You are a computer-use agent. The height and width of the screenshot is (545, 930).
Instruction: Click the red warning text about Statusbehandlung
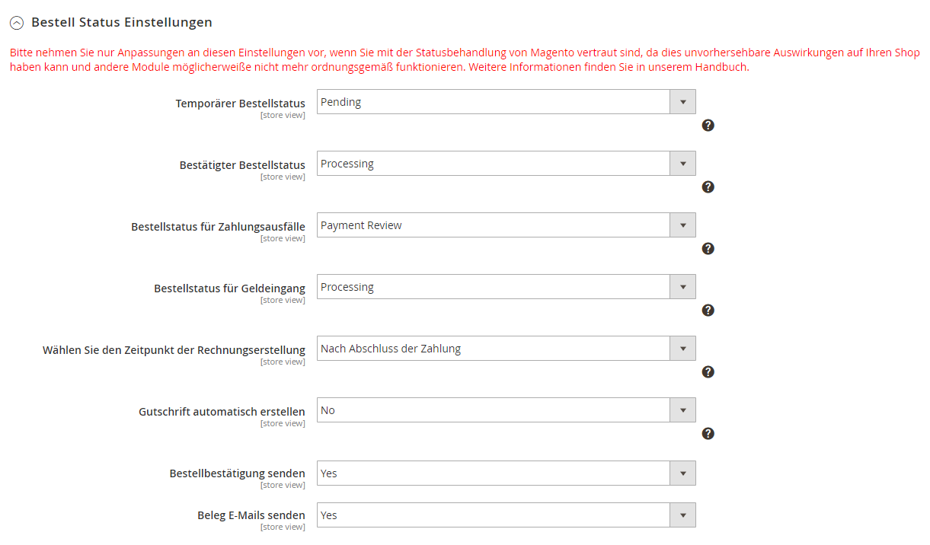coord(465,60)
